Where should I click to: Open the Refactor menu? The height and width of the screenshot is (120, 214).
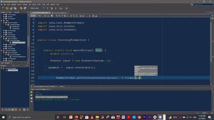coord(25,4)
